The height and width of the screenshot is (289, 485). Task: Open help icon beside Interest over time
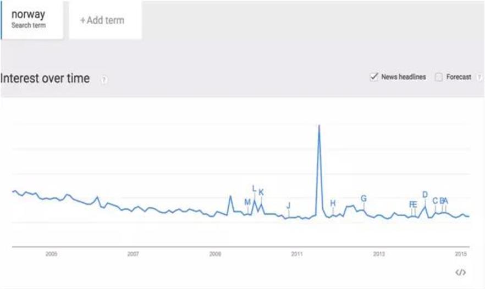104,80
